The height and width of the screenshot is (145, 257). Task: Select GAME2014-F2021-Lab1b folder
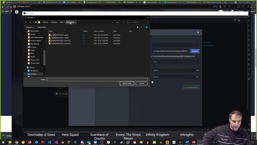[60, 38]
